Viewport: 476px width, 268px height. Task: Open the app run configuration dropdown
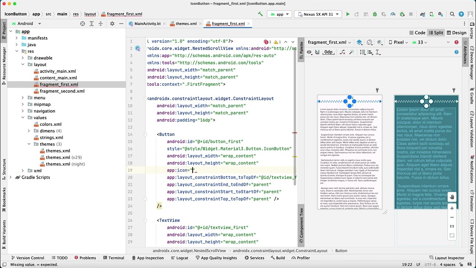pyautogui.click(x=280, y=14)
